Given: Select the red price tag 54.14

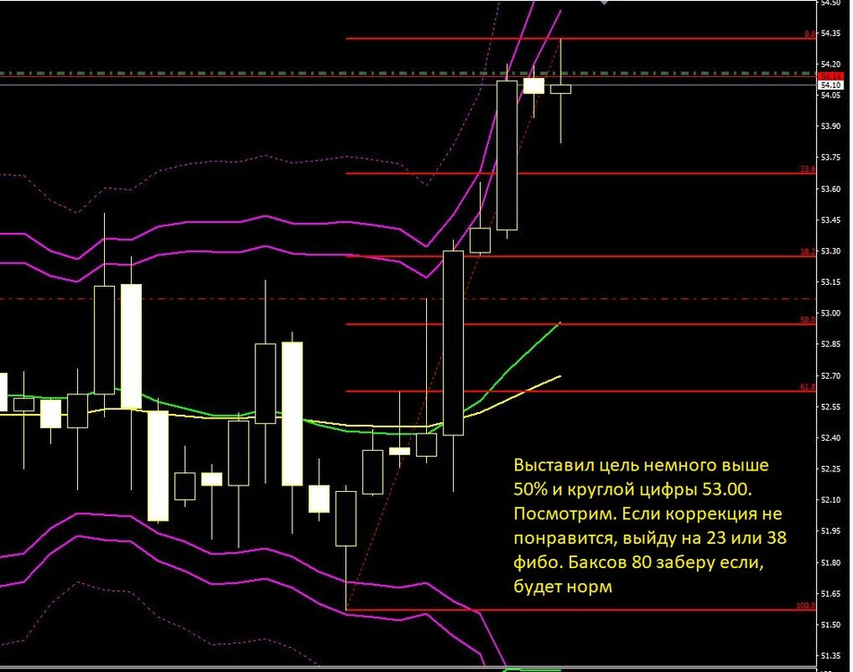Looking at the screenshot, I should pos(831,76).
